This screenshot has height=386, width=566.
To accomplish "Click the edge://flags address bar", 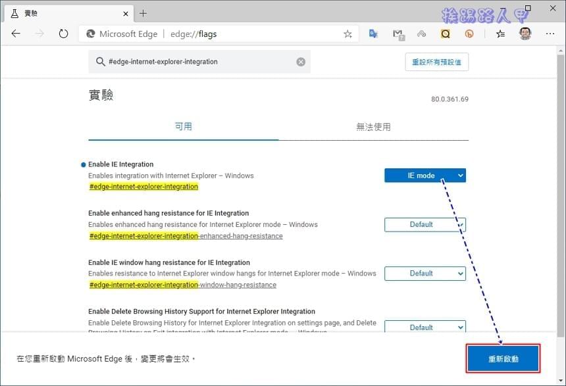I will pyautogui.click(x=219, y=34).
